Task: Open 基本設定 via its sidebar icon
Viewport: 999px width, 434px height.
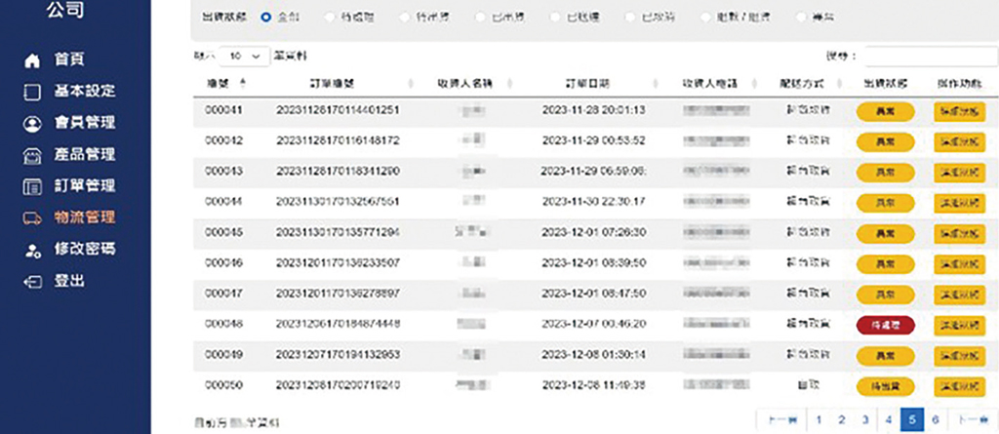Action: 32,92
